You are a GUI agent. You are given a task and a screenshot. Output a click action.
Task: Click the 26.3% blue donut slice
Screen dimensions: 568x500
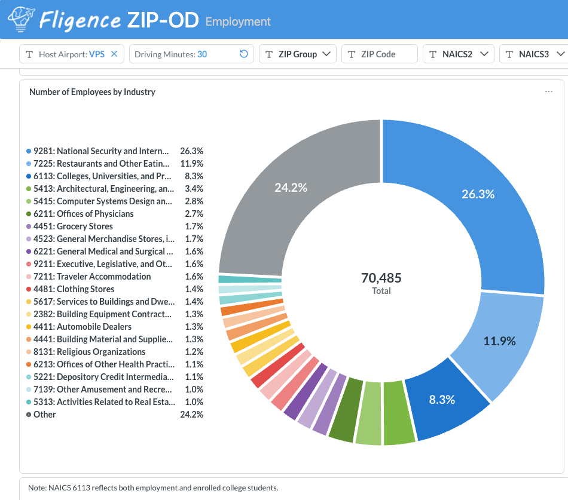click(478, 194)
